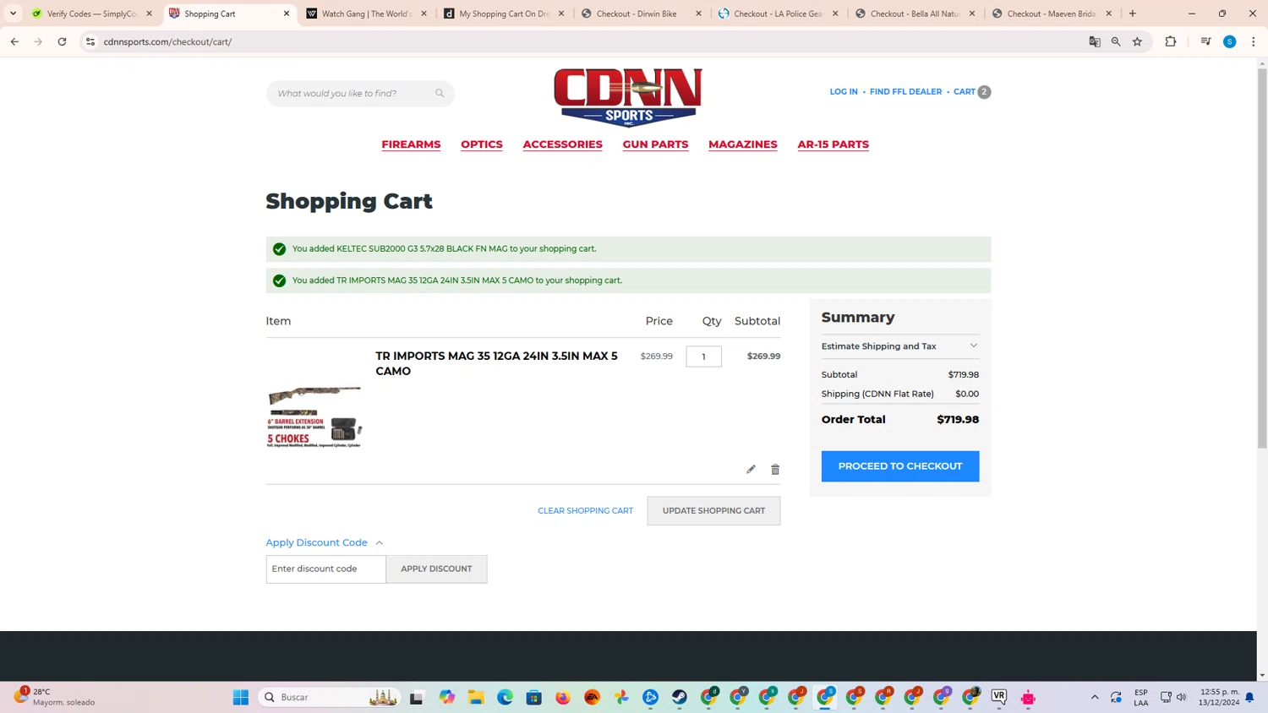Image resolution: width=1268 pixels, height=713 pixels.
Task: Open Firefox from the taskbar
Action: (563, 697)
